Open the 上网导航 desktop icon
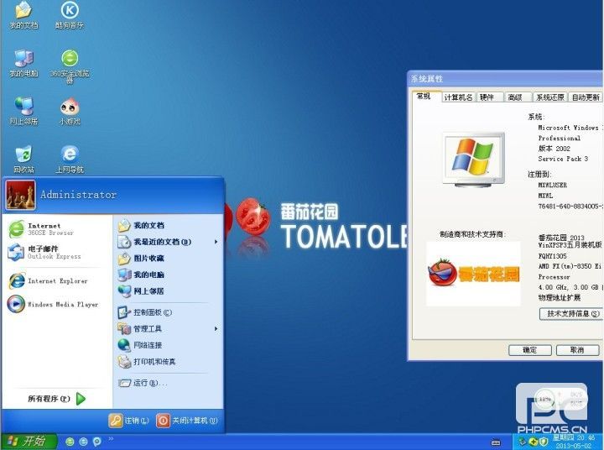This screenshot has width=604, height=450. click(70, 159)
